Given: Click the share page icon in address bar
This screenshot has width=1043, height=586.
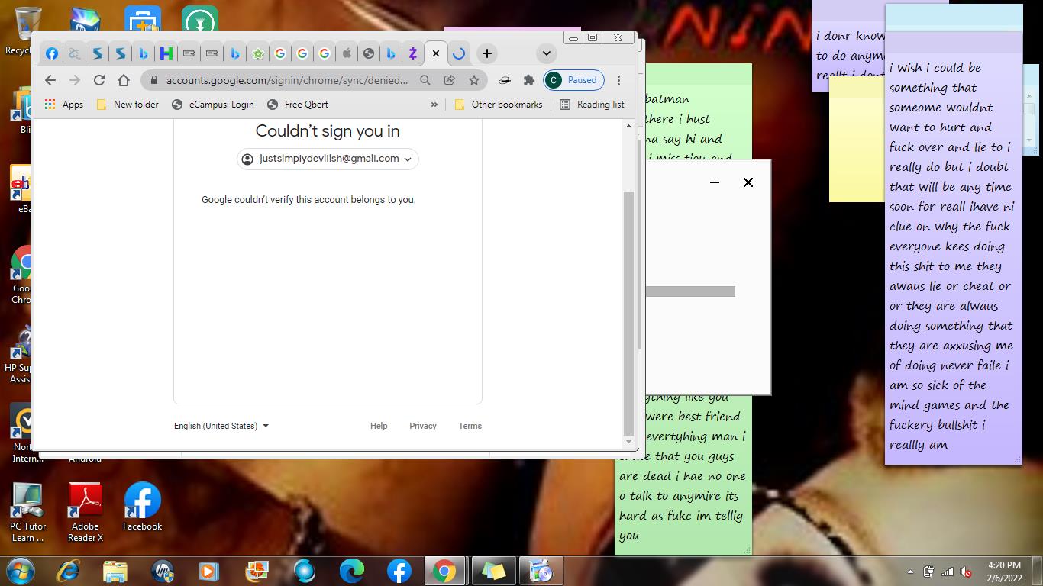Looking at the screenshot, I should click(450, 80).
